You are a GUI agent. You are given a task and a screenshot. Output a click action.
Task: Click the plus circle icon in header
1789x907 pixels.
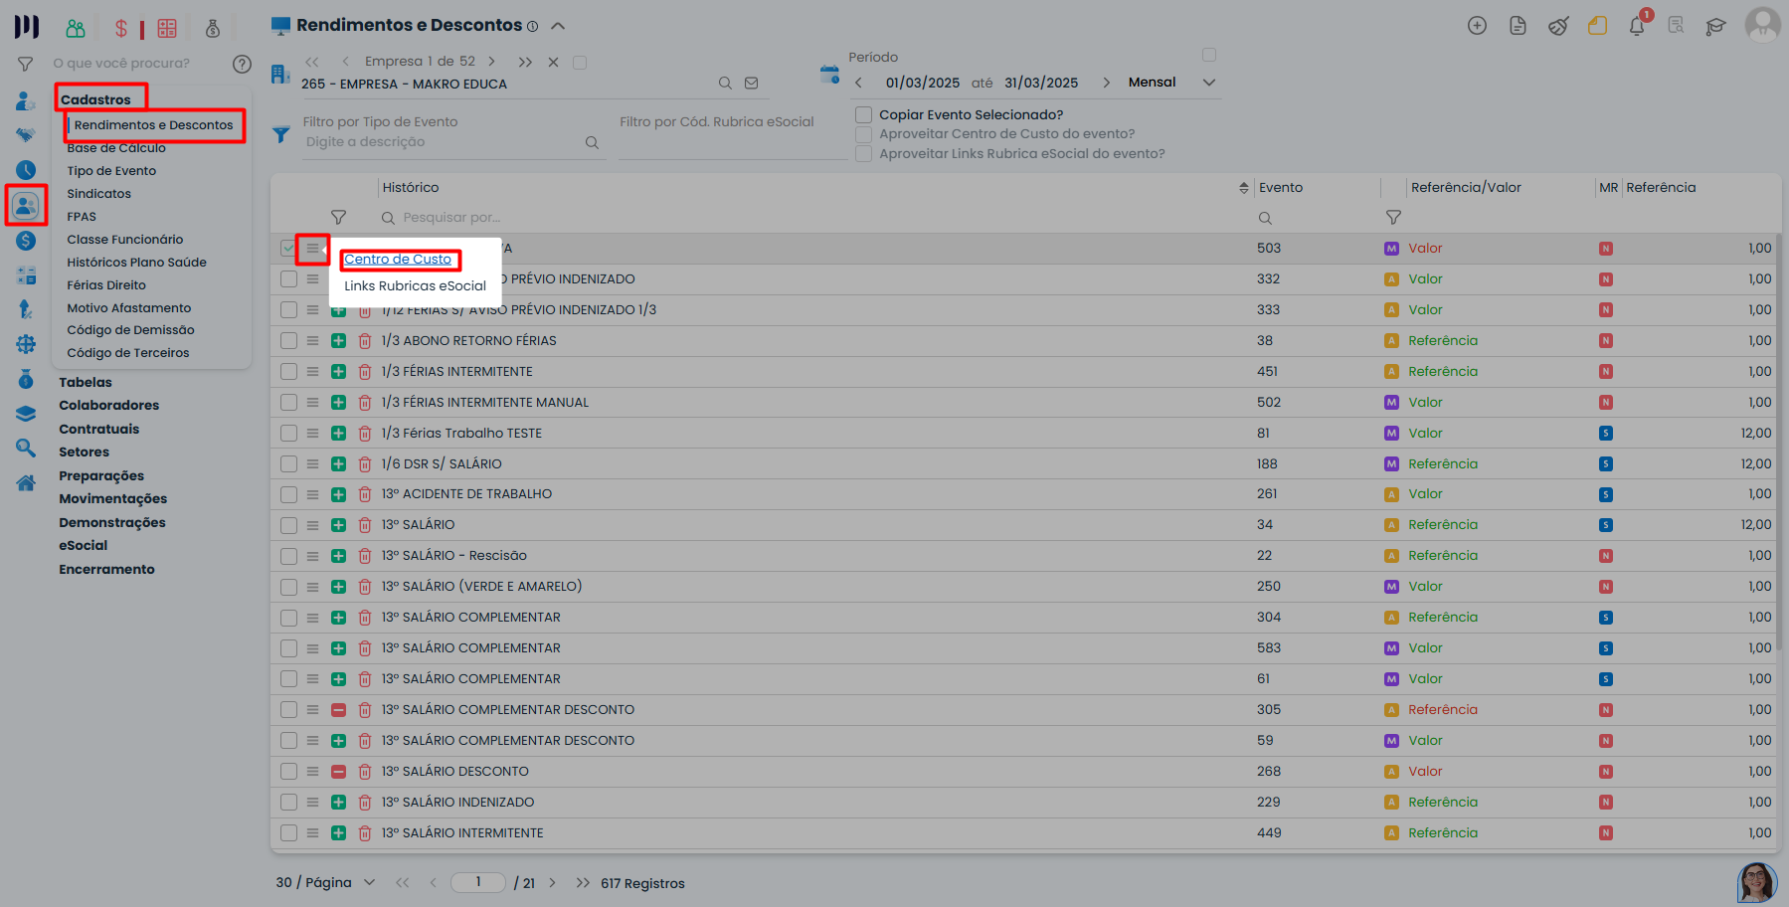click(x=1477, y=26)
